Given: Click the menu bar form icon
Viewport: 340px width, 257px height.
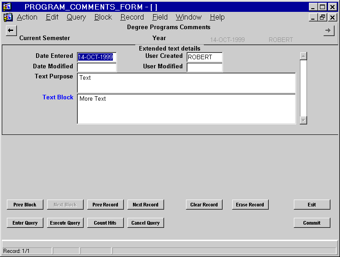Looking at the screenshot, I should 8,17.
